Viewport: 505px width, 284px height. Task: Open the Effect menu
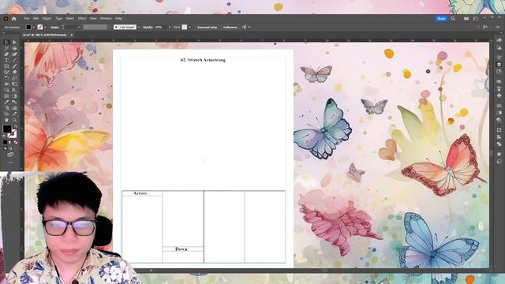pos(82,19)
